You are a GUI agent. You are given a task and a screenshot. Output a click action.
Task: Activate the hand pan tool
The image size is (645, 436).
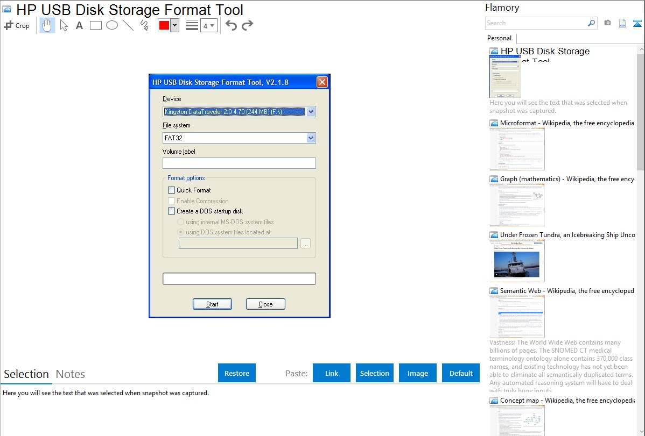(47, 25)
